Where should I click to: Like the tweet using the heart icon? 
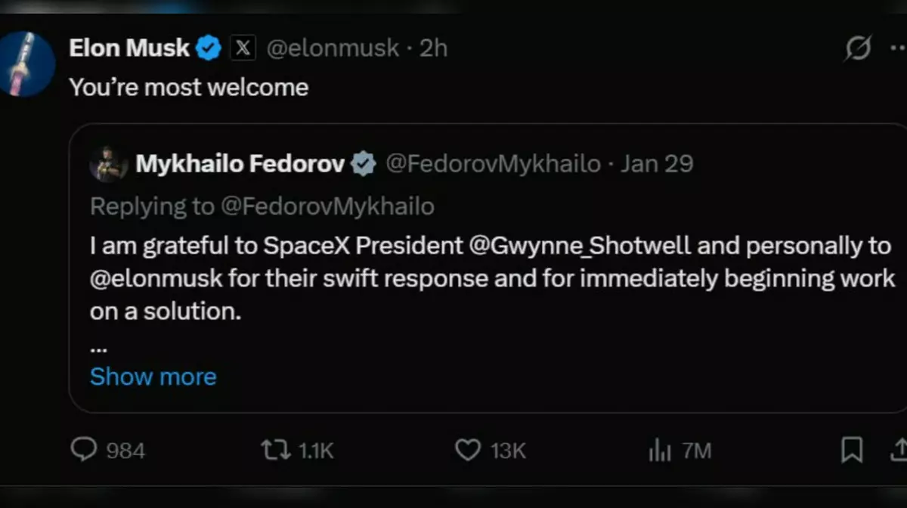pyautogui.click(x=469, y=450)
